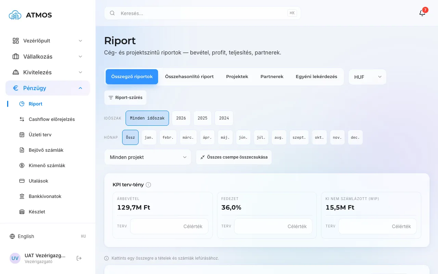The height and width of the screenshot is (274, 438).
Task: Select the márc. month chip
Action: (188, 137)
